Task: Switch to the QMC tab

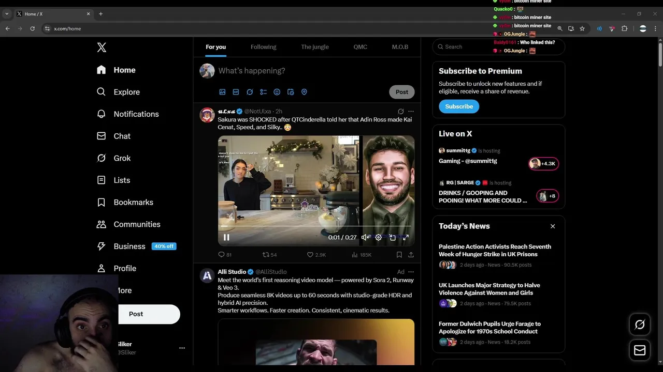Action: [x=361, y=47]
